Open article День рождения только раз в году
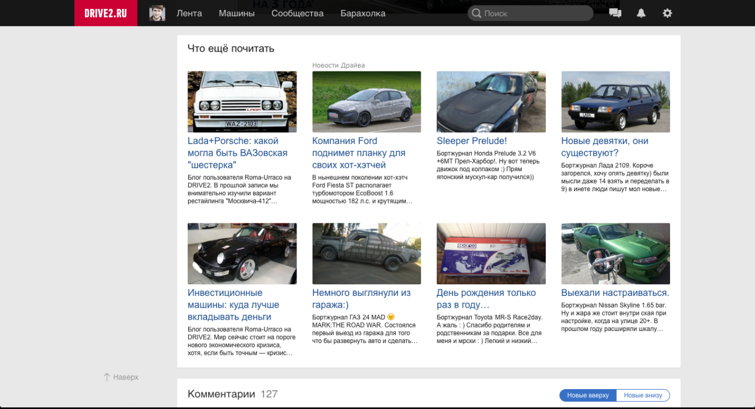 click(486, 299)
